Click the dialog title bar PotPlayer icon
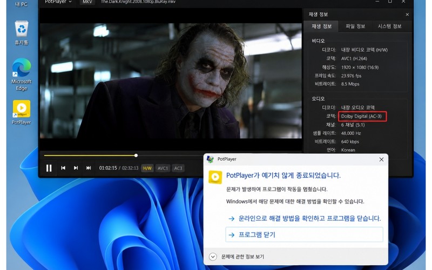This screenshot has height=270, width=432. (x=210, y=159)
